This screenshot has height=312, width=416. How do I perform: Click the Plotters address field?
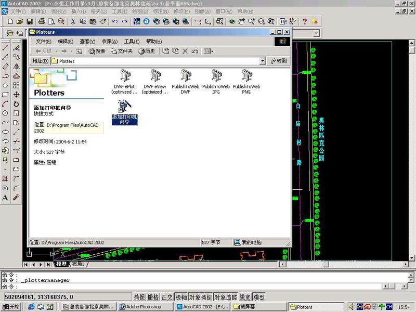(x=154, y=61)
